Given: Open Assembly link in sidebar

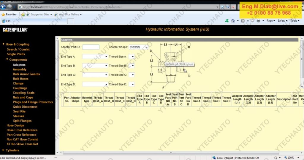Looking at the screenshot, I should click(20, 70).
